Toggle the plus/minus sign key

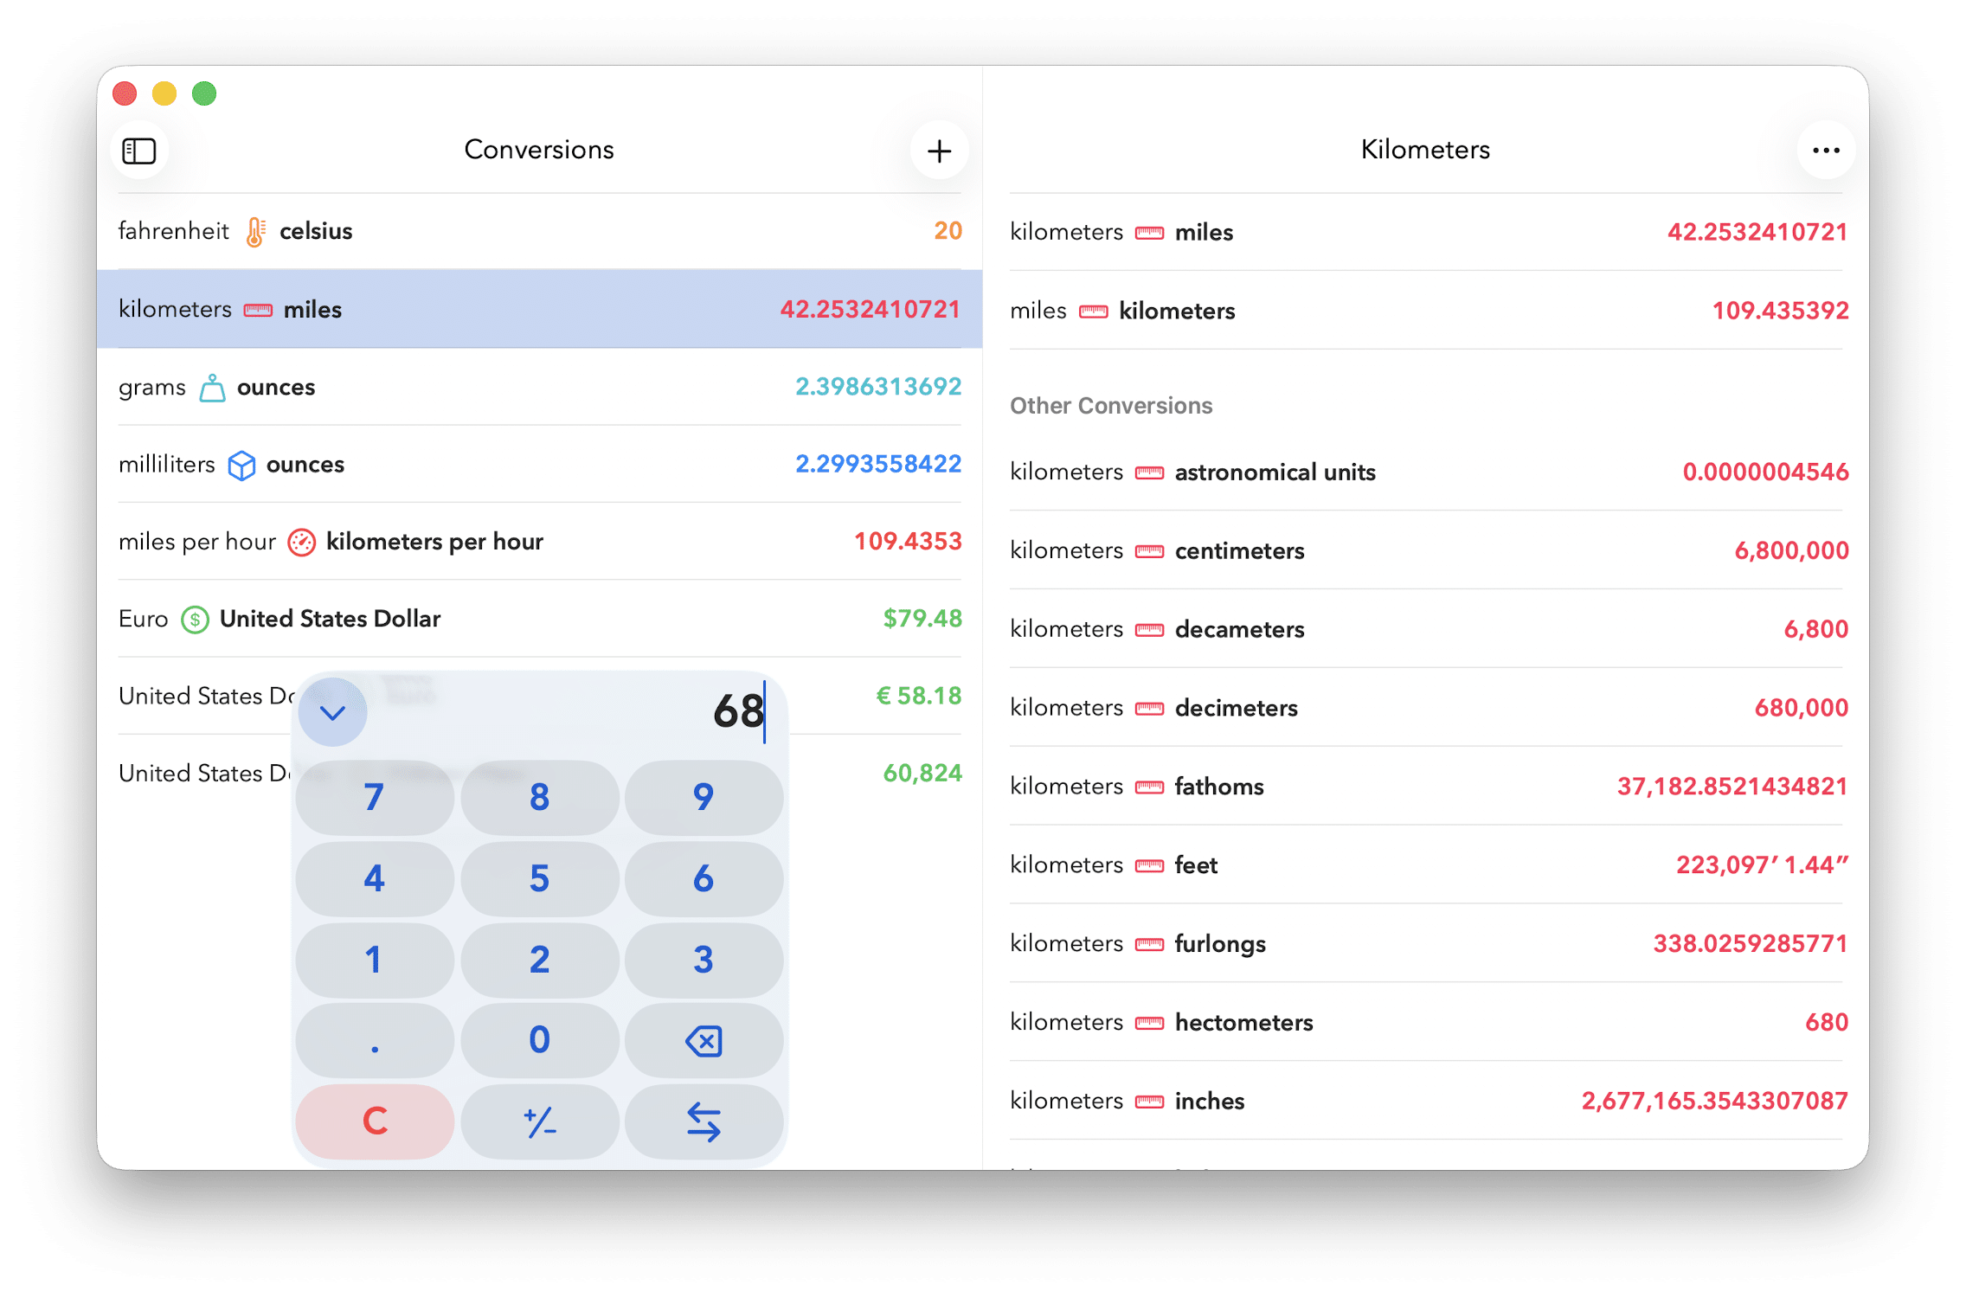[539, 1121]
